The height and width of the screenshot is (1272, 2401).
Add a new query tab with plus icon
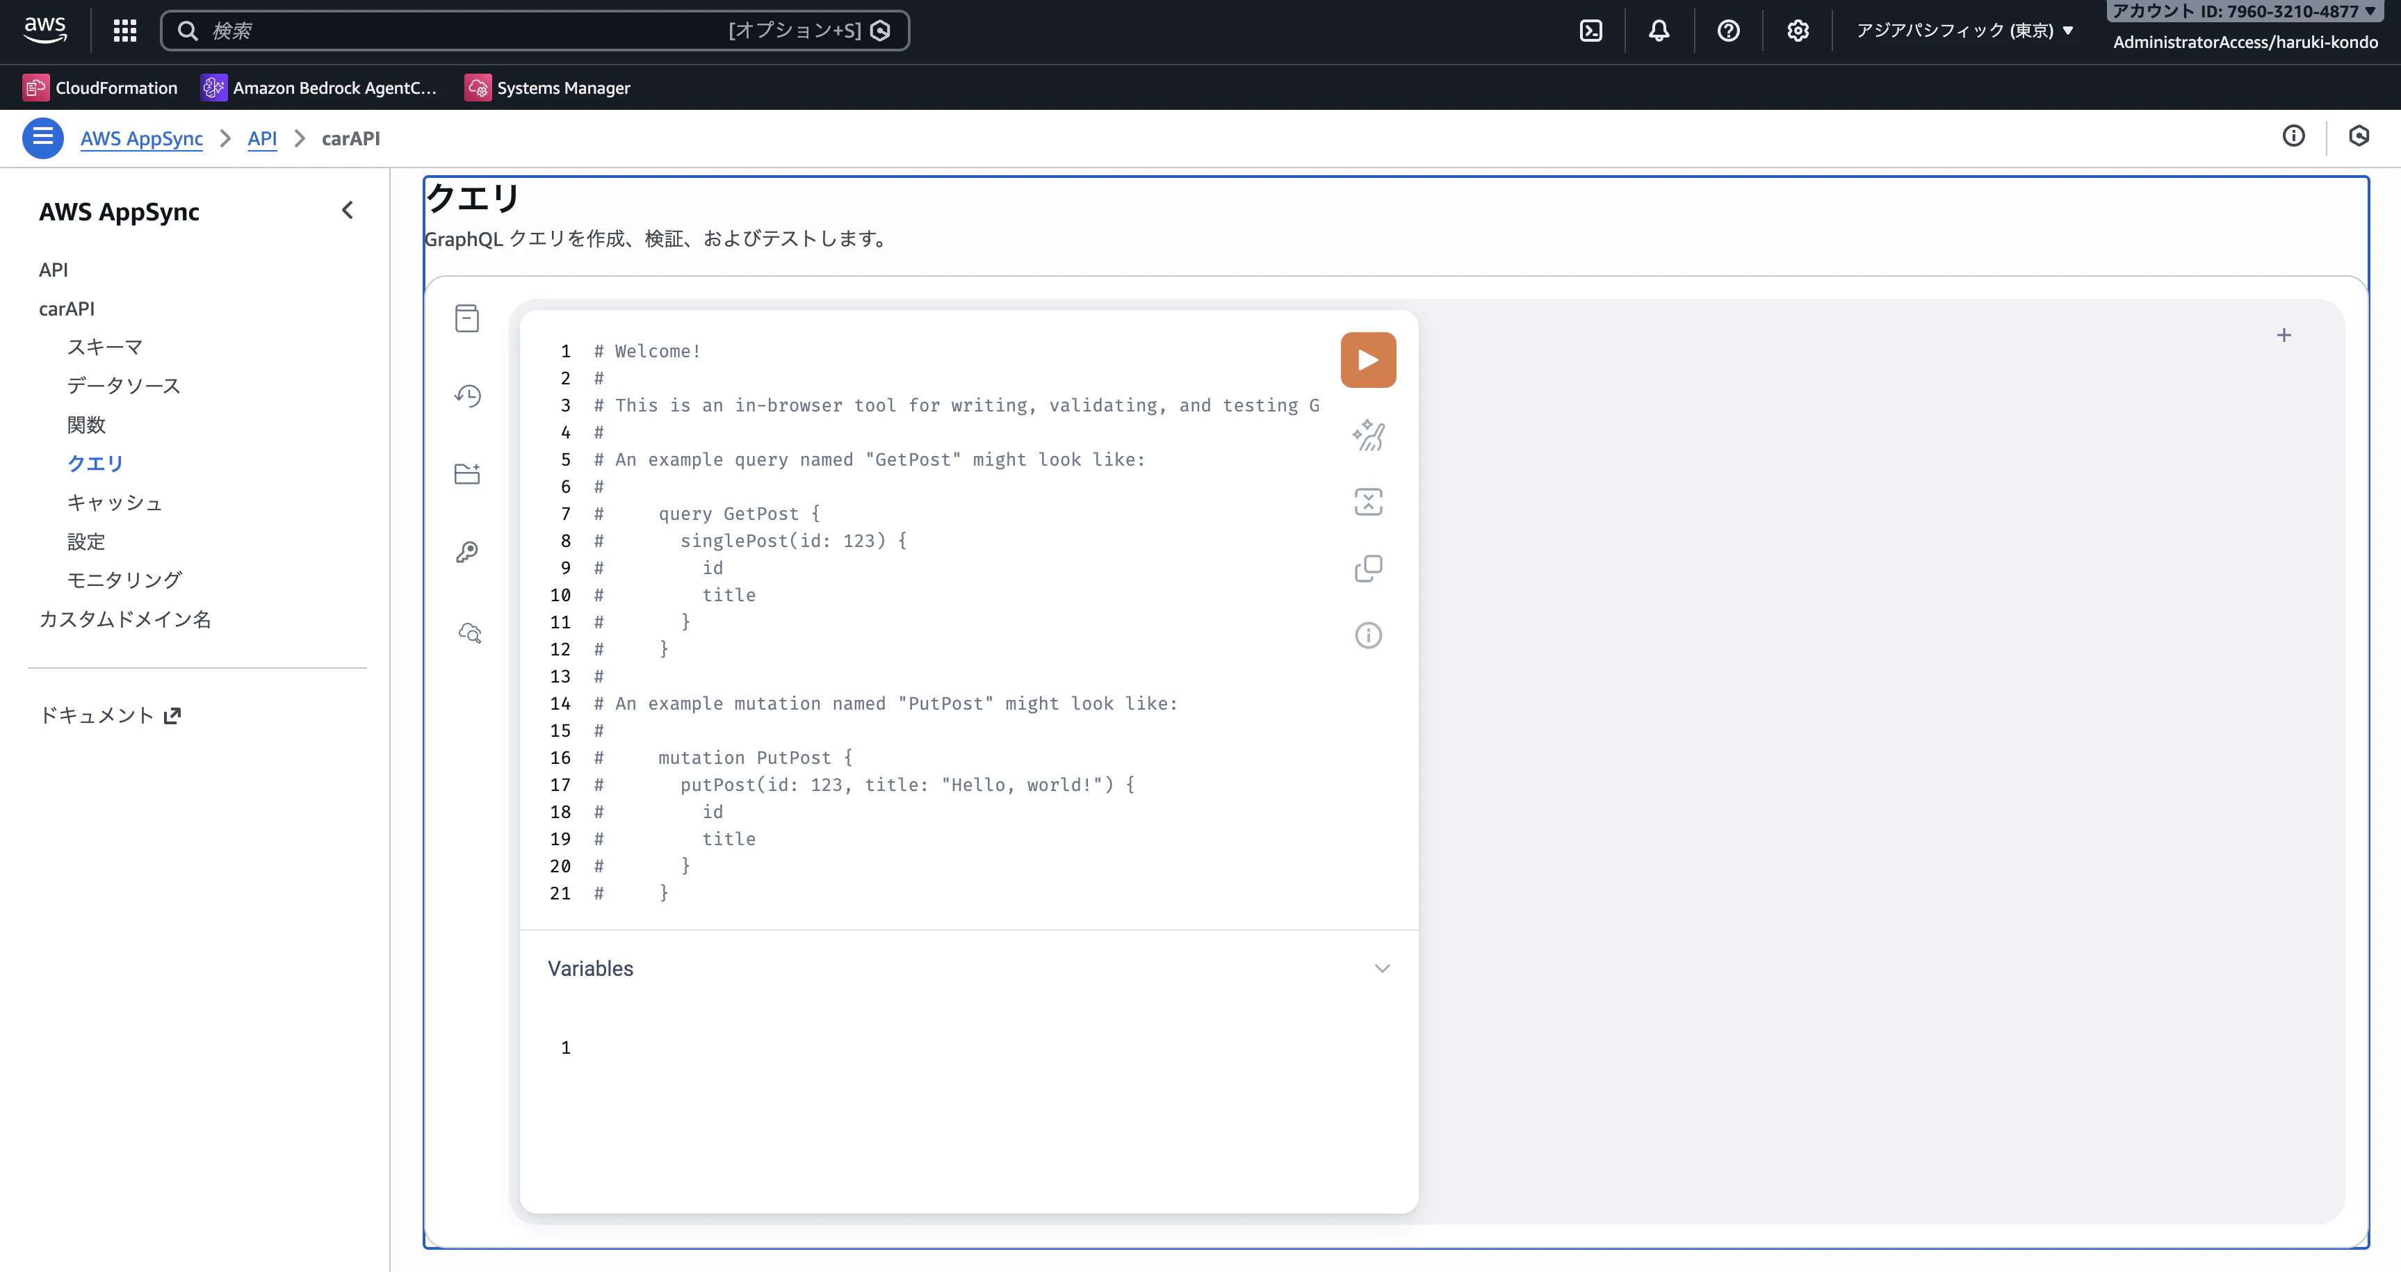click(x=2284, y=336)
